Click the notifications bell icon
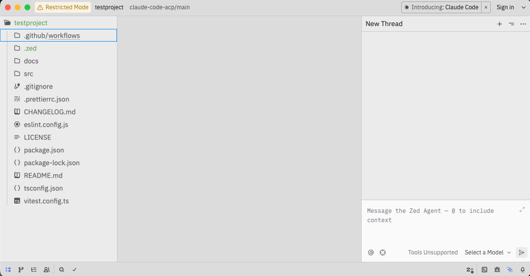 click(x=523, y=270)
